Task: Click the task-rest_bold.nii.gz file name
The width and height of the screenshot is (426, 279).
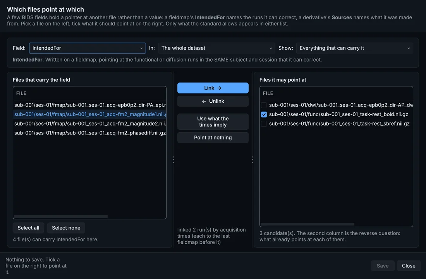Action: tap(338, 114)
